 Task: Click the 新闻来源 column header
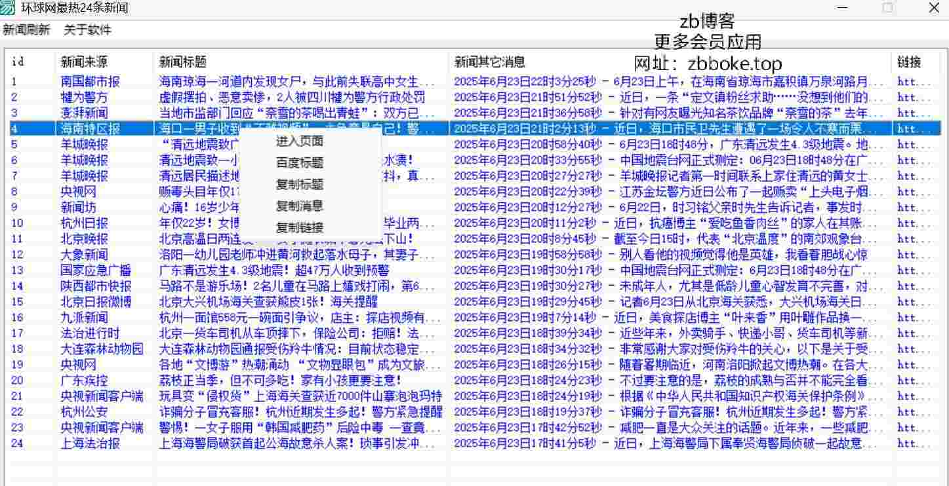(105, 62)
